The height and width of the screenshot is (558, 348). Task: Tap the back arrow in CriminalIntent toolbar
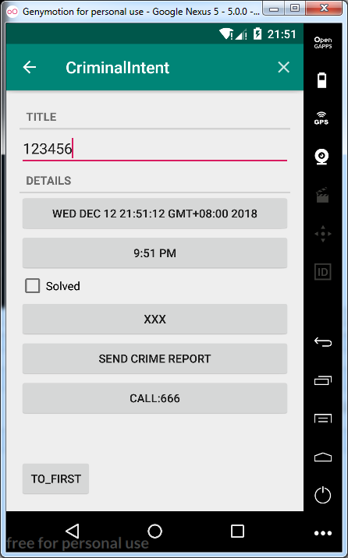[x=30, y=67]
